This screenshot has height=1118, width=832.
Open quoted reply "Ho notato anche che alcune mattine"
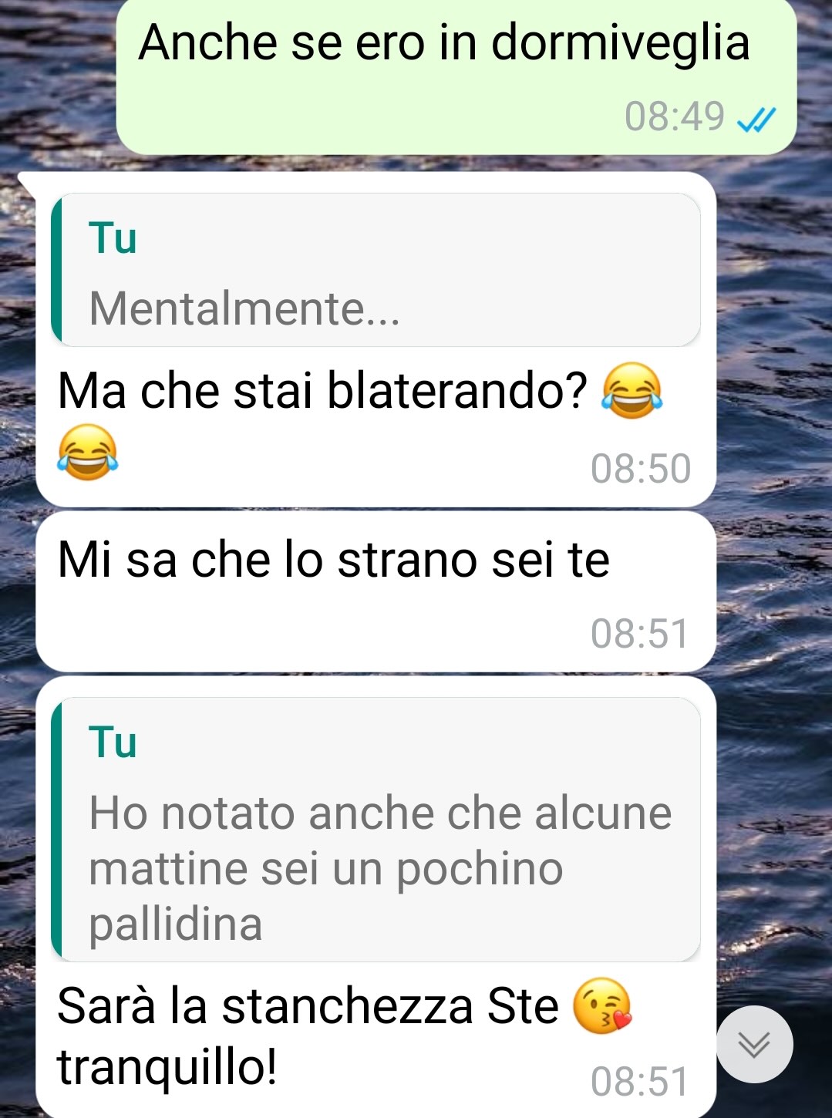[376, 830]
